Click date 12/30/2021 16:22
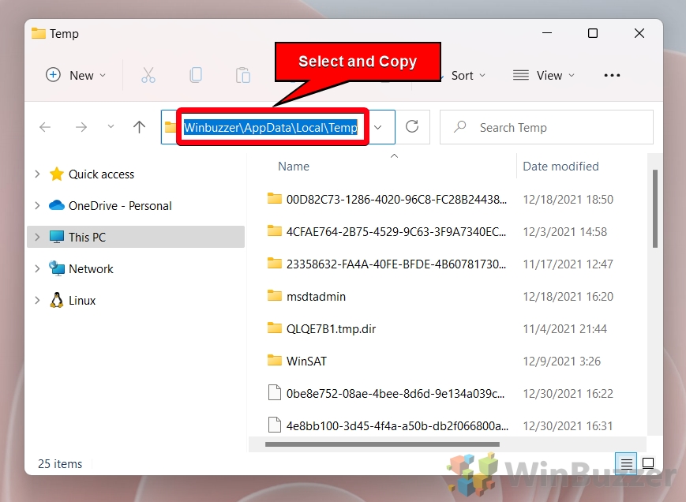 (568, 394)
